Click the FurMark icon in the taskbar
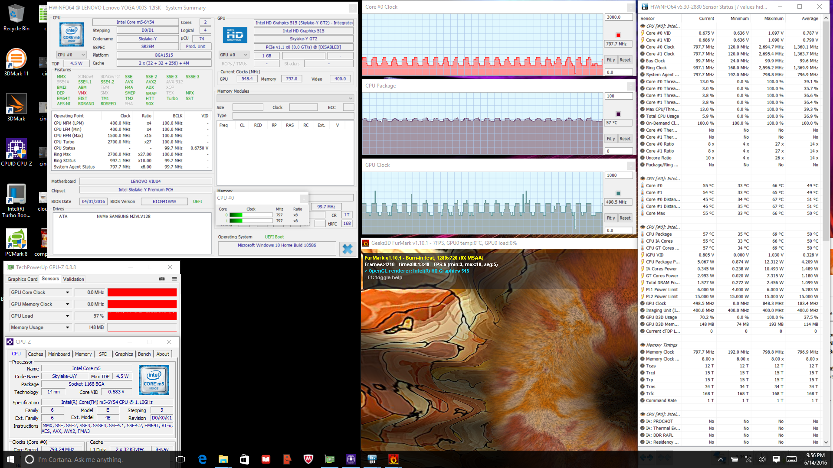This screenshot has width=833, height=468. tap(393, 459)
